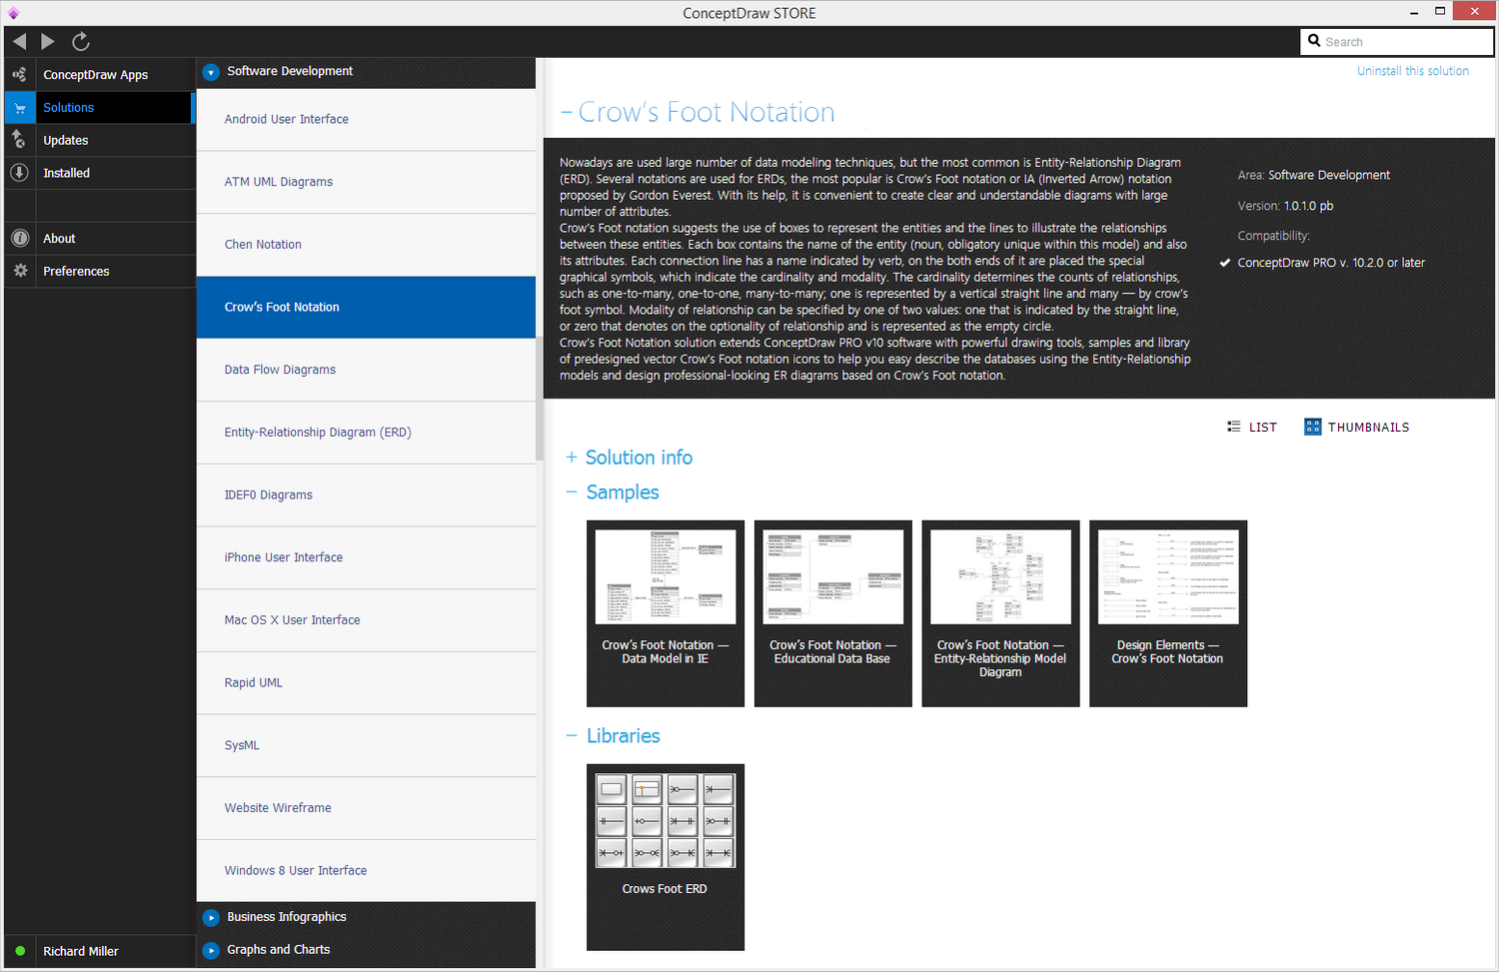Select Data Flow Diagrams solution

(366, 370)
